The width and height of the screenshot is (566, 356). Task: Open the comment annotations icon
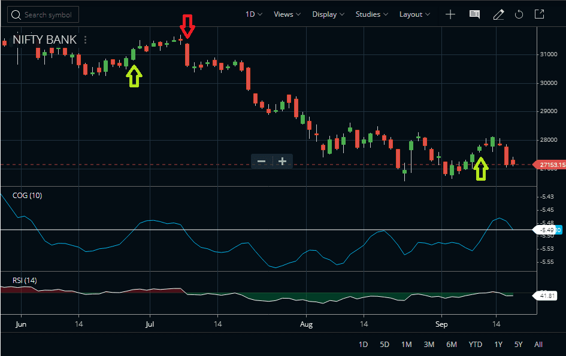pos(475,14)
